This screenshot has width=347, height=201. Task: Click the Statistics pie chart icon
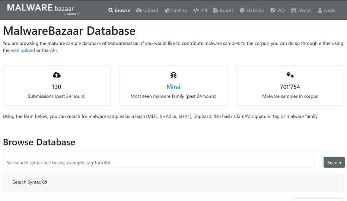point(242,10)
